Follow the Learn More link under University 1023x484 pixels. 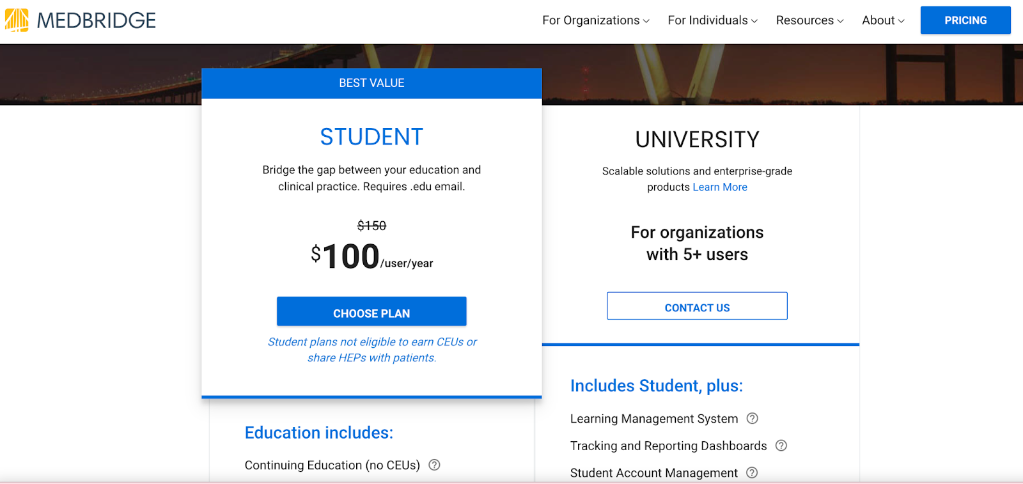tap(720, 187)
